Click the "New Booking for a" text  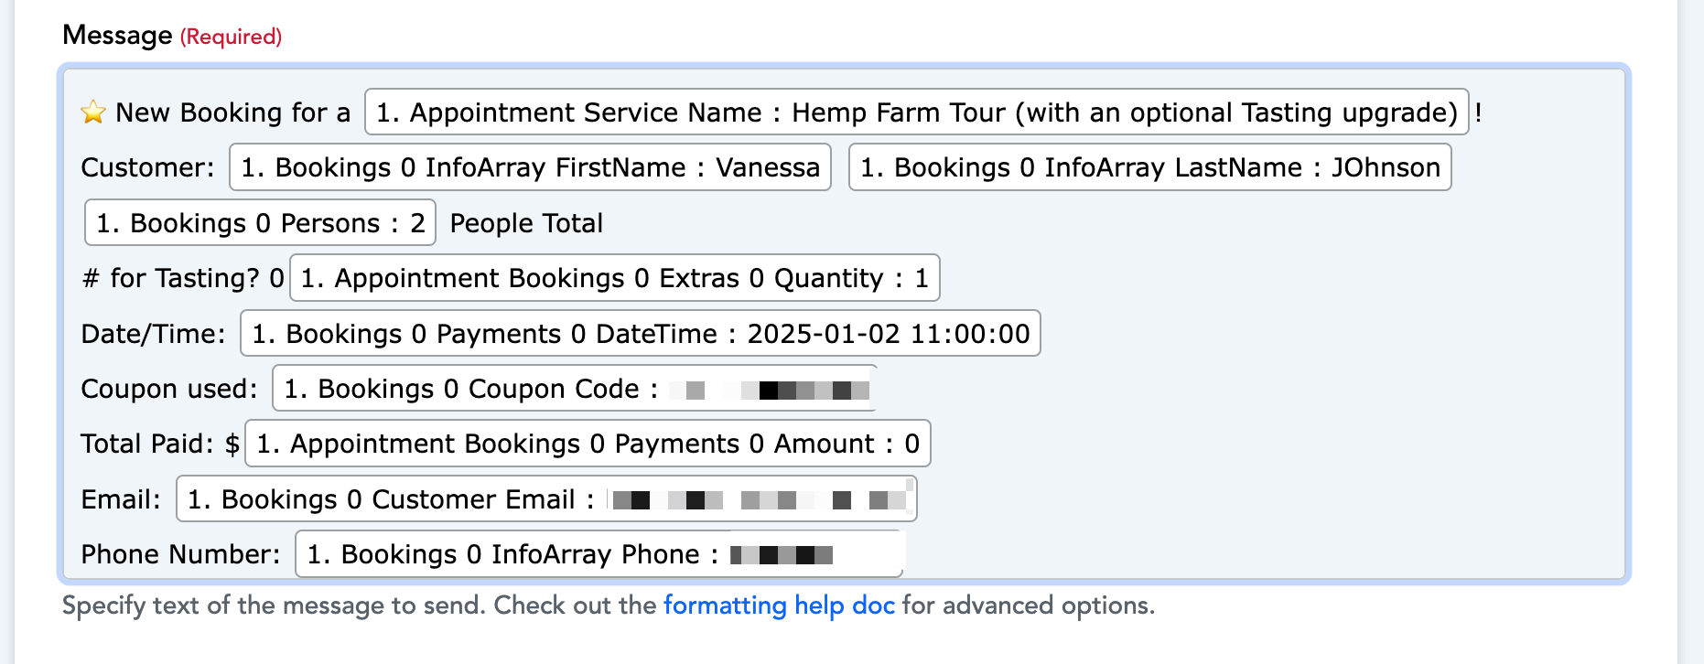[232, 112]
